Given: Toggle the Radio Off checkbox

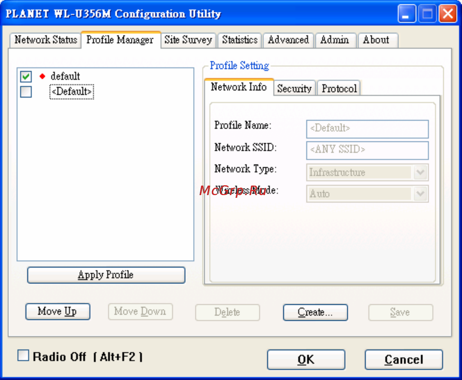Looking at the screenshot, I should 23,356.
